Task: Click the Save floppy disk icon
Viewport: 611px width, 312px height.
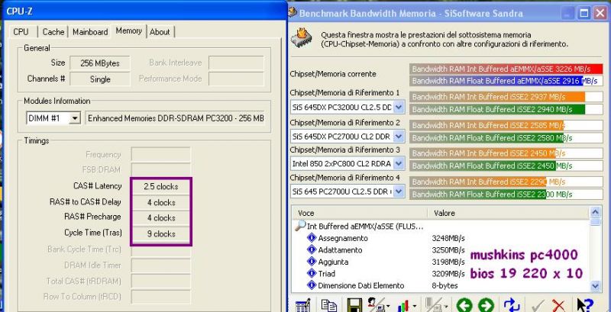Action: pos(354,304)
